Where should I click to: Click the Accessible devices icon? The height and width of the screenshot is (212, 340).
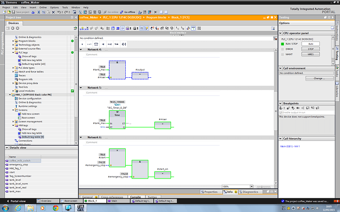pos(140,12)
